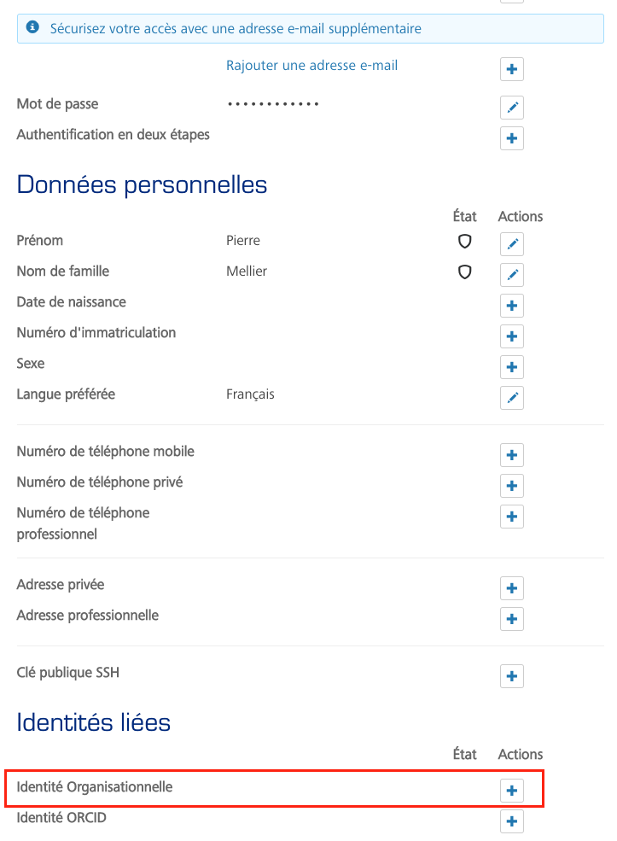Image resolution: width=617 pixels, height=841 pixels.
Task: Add an Identité ORCID
Action: tap(511, 821)
